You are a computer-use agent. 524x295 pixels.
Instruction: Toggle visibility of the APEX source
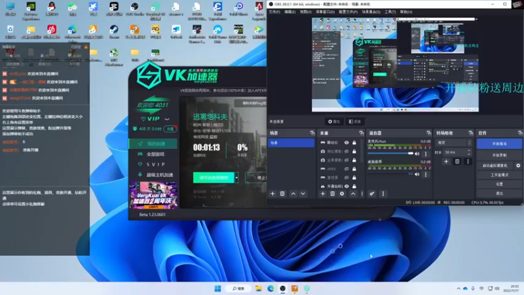coord(346,169)
